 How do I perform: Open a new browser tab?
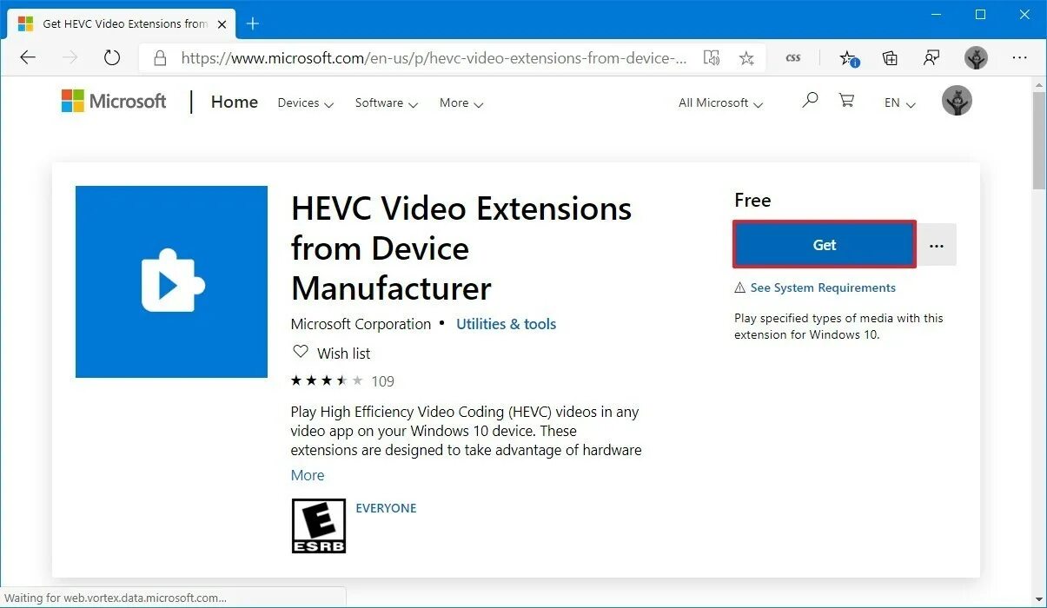253,23
